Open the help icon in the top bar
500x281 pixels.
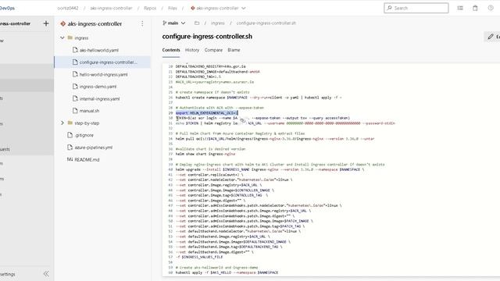pyautogui.click(x=491, y=8)
